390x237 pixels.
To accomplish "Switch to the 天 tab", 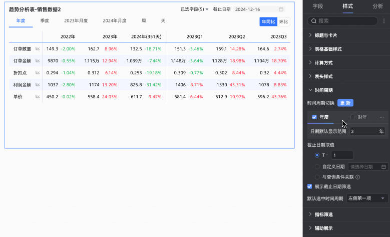I will coord(163,21).
